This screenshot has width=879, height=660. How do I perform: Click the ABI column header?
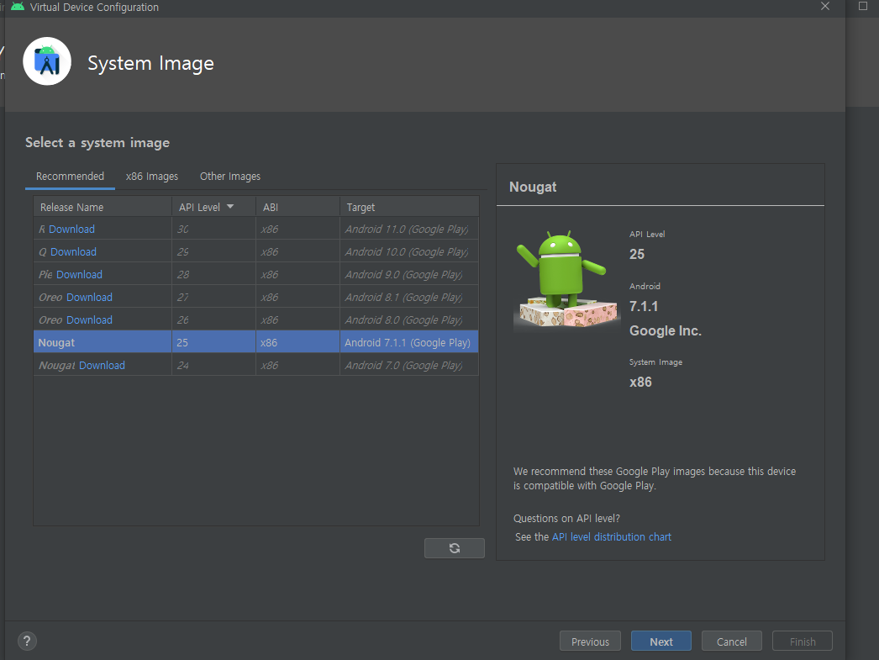tap(297, 207)
